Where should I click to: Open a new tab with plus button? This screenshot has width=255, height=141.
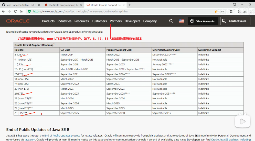pos(130,5)
